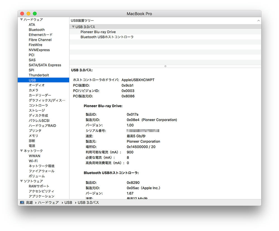Select パラレルSCSI in the sidebar
The width and height of the screenshot is (279, 231).
(x=39, y=120)
